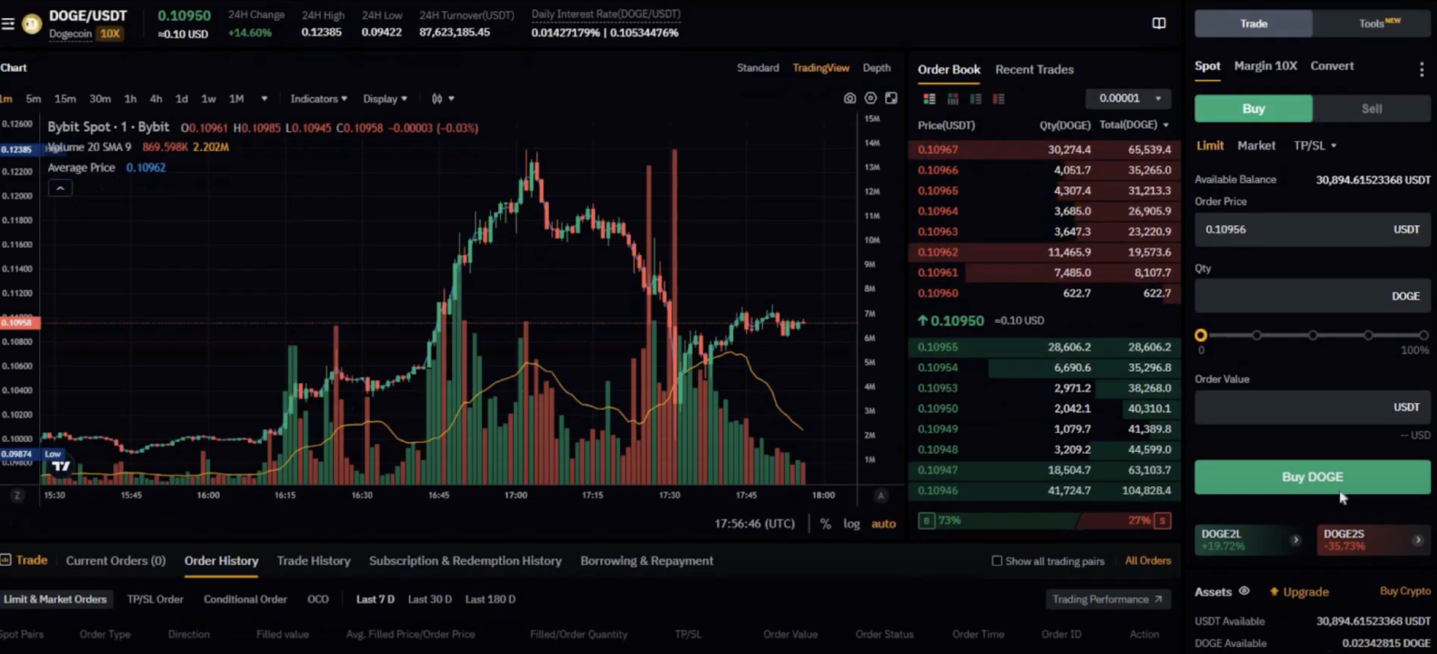Click the 0% slider handle
The image size is (1437, 654).
point(1201,336)
